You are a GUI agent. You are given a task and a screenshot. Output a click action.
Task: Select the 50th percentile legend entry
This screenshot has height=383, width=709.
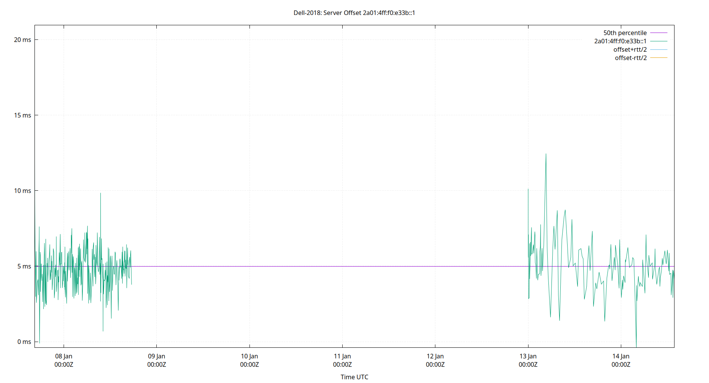point(625,33)
